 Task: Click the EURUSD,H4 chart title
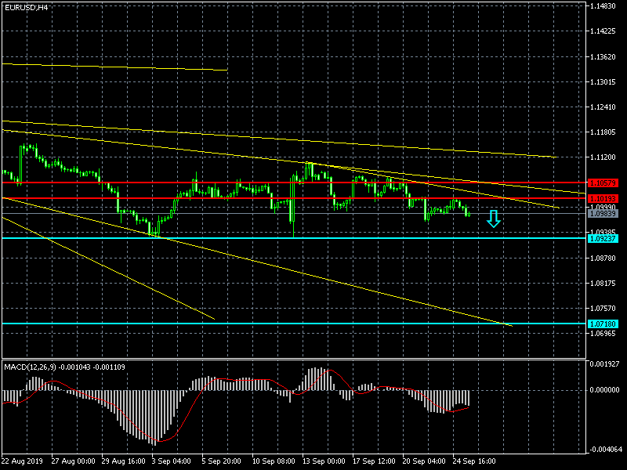[26, 7]
